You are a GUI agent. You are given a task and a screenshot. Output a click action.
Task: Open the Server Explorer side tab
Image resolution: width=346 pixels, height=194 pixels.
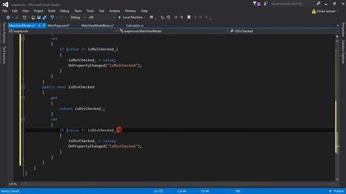pos(4,33)
